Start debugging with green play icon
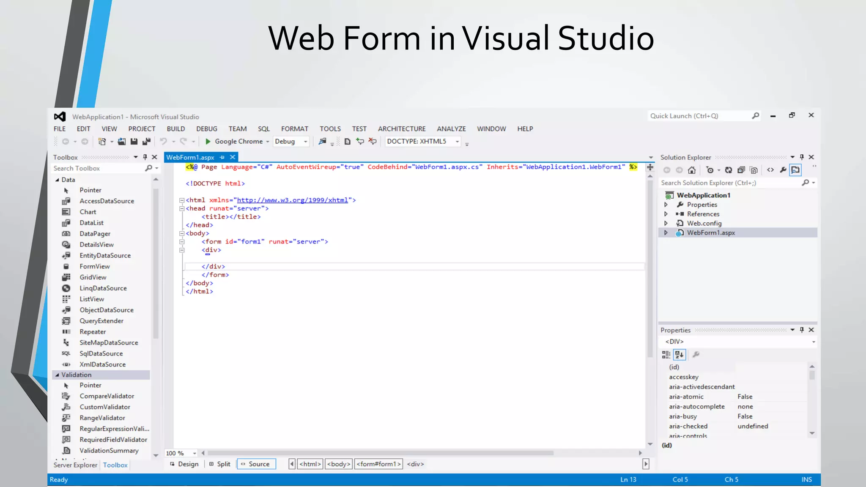 click(208, 142)
